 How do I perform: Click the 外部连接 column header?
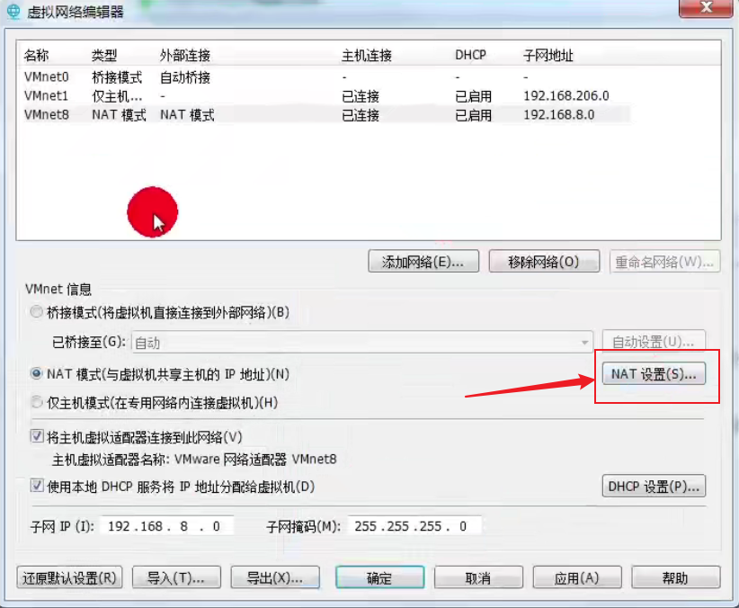click(x=185, y=55)
